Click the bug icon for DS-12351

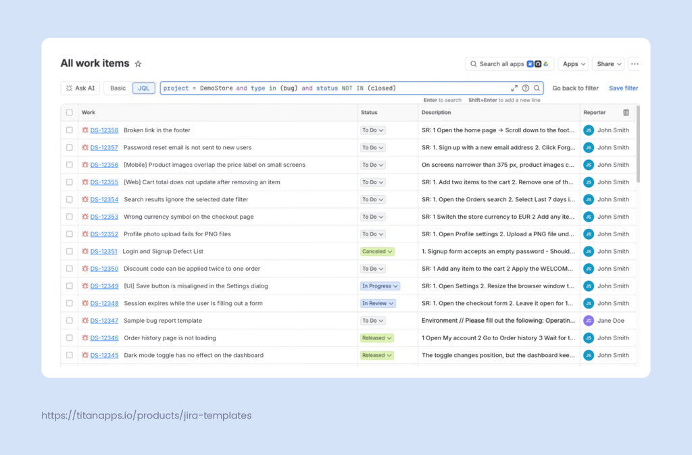pyautogui.click(x=85, y=251)
